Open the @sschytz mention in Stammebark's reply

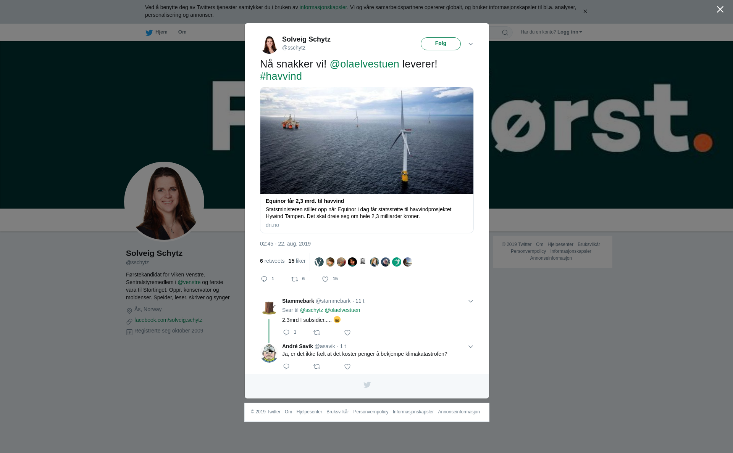pyautogui.click(x=312, y=310)
